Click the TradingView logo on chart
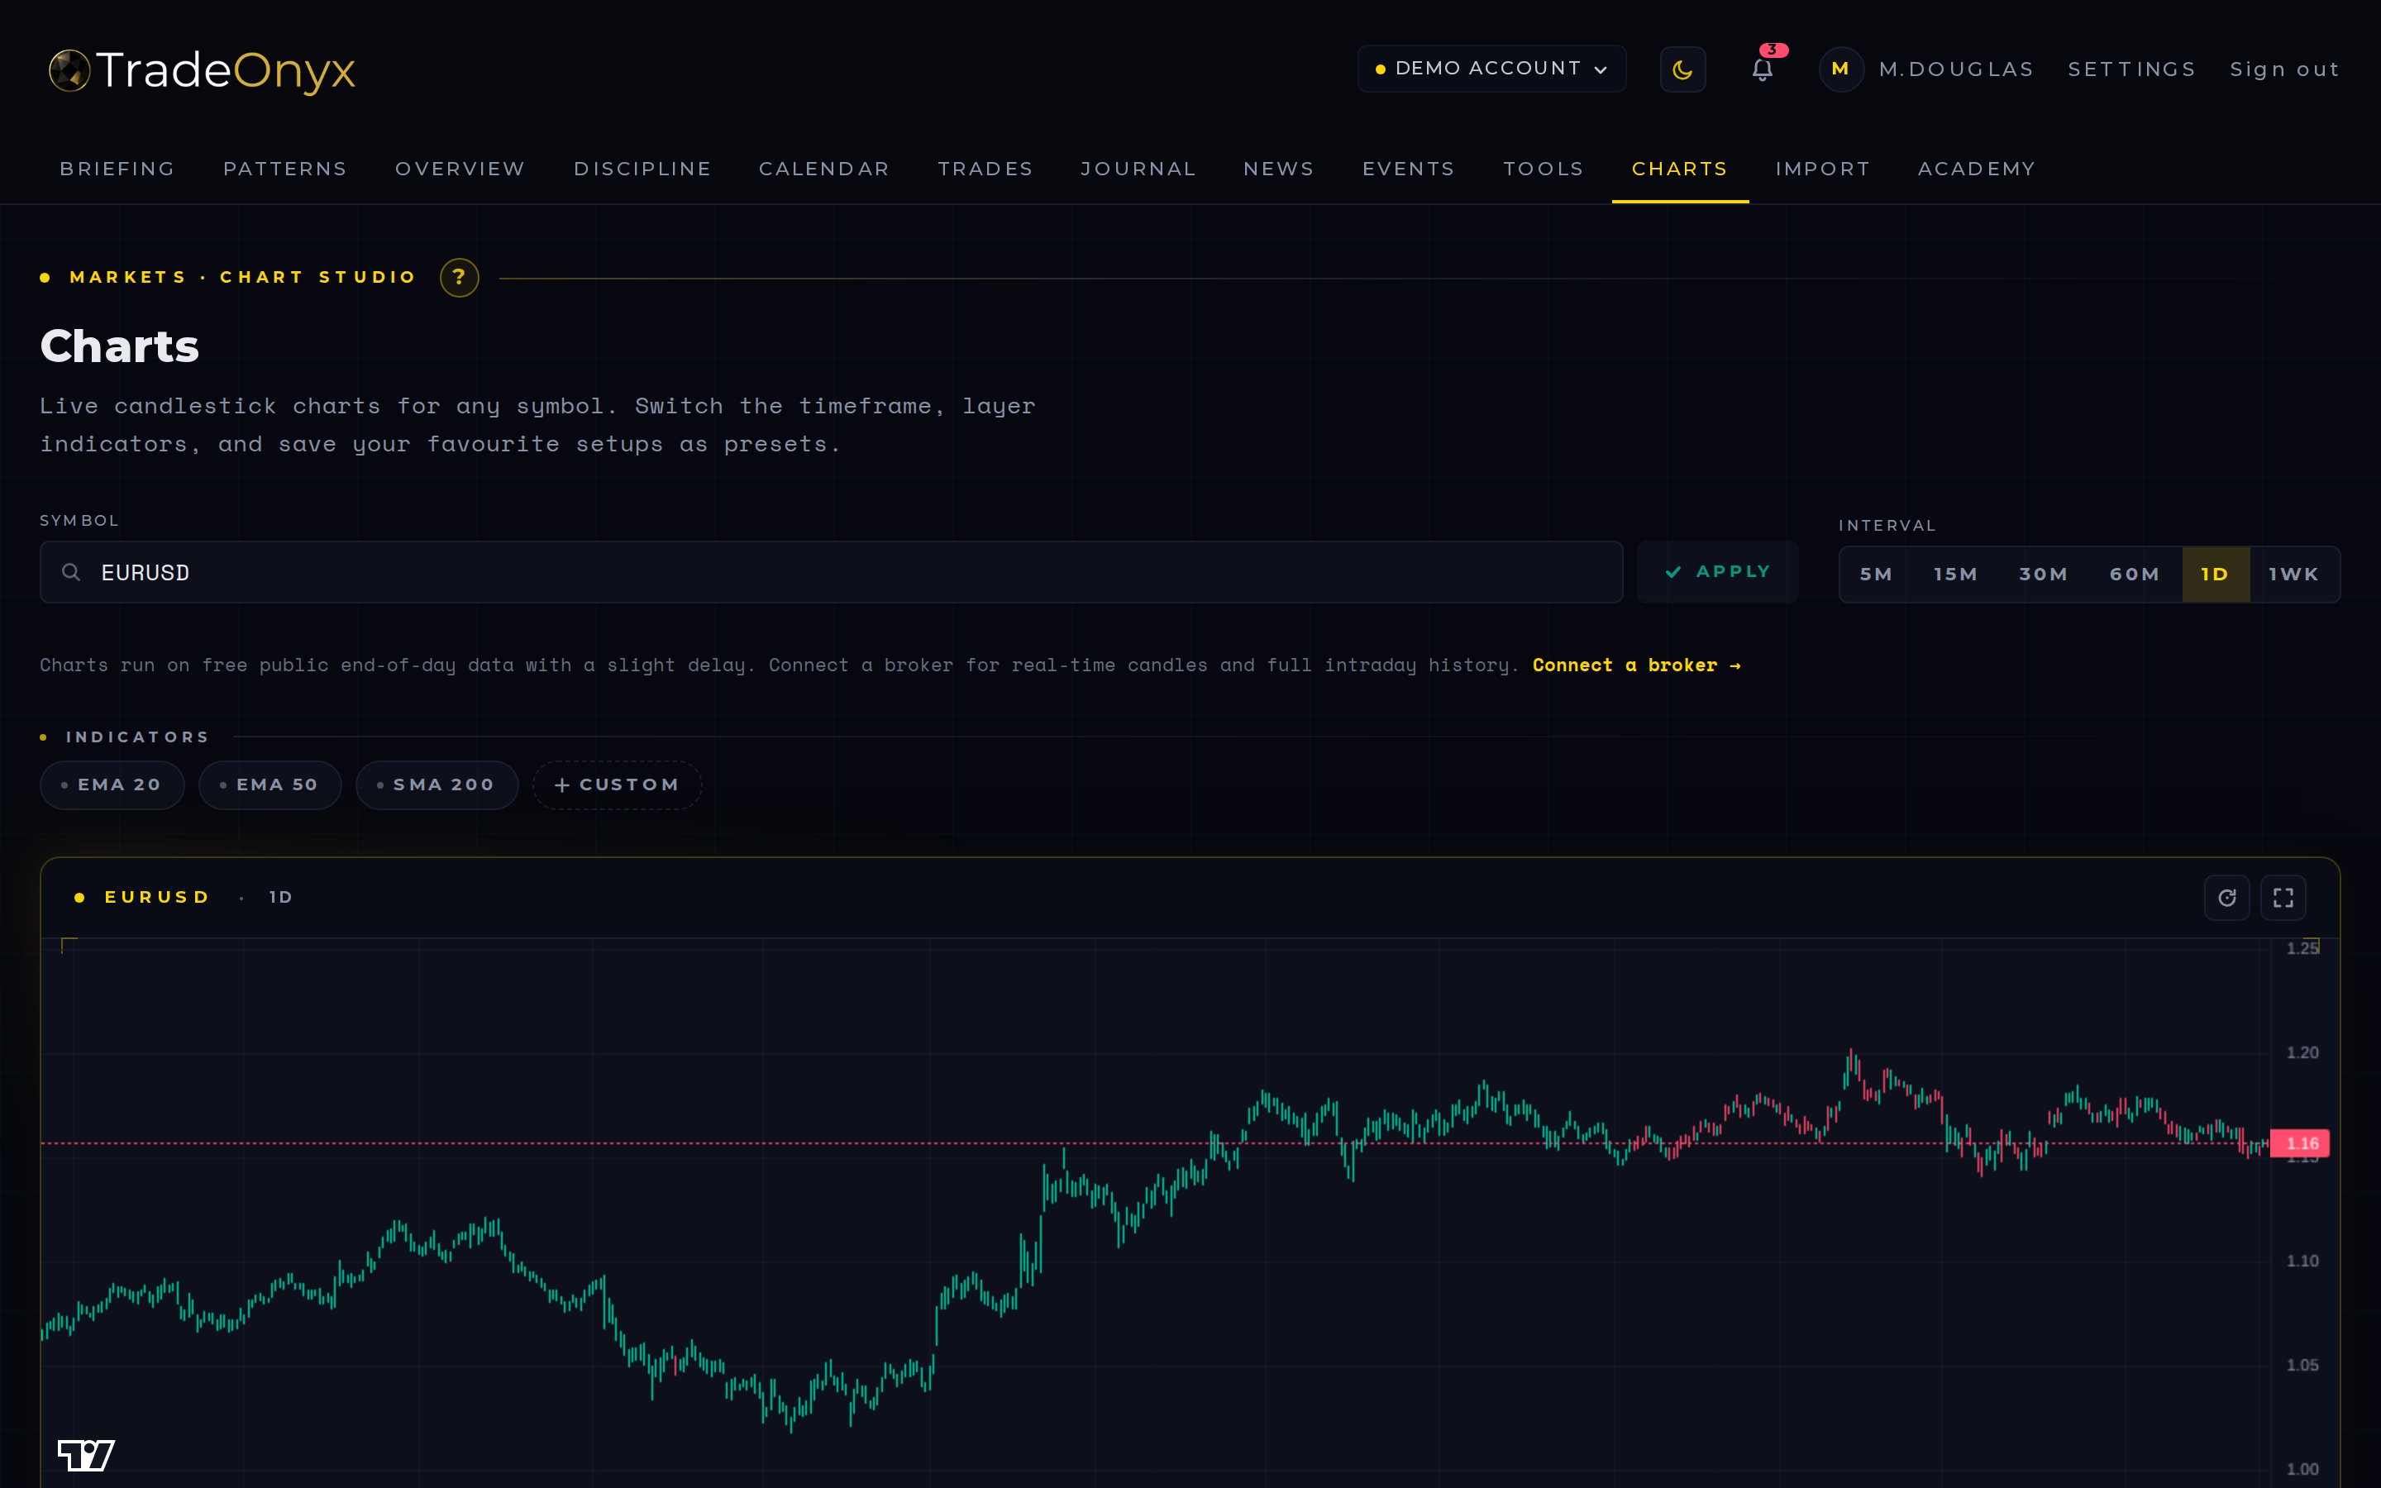The image size is (2381, 1488). (86, 1455)
